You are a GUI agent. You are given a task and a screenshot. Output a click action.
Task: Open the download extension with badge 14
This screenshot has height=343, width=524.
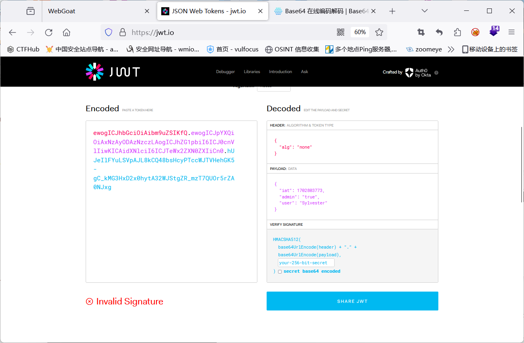tap(494, 31)
